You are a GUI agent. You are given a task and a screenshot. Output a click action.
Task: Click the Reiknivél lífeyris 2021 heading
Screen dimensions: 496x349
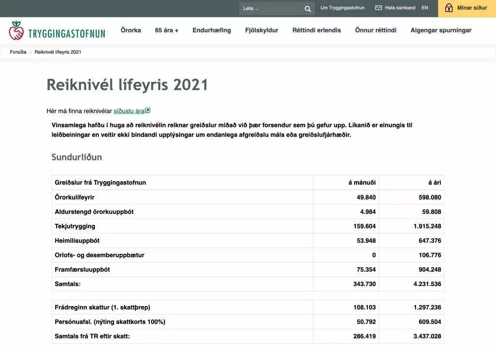(127, 85)
